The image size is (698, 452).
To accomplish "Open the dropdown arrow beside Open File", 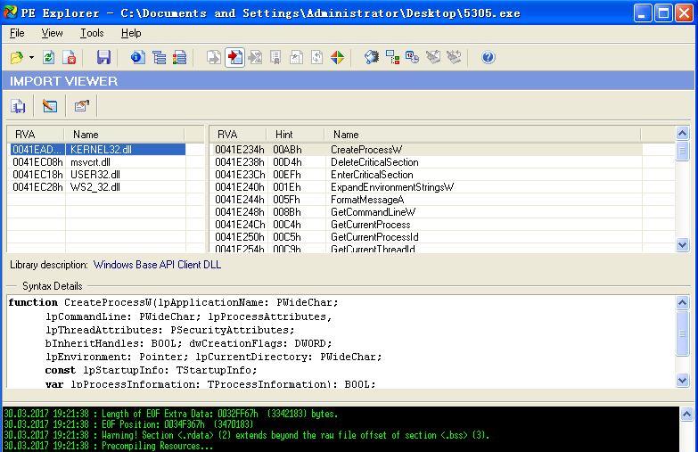I will pyautogui.click(x=31, y=57).
